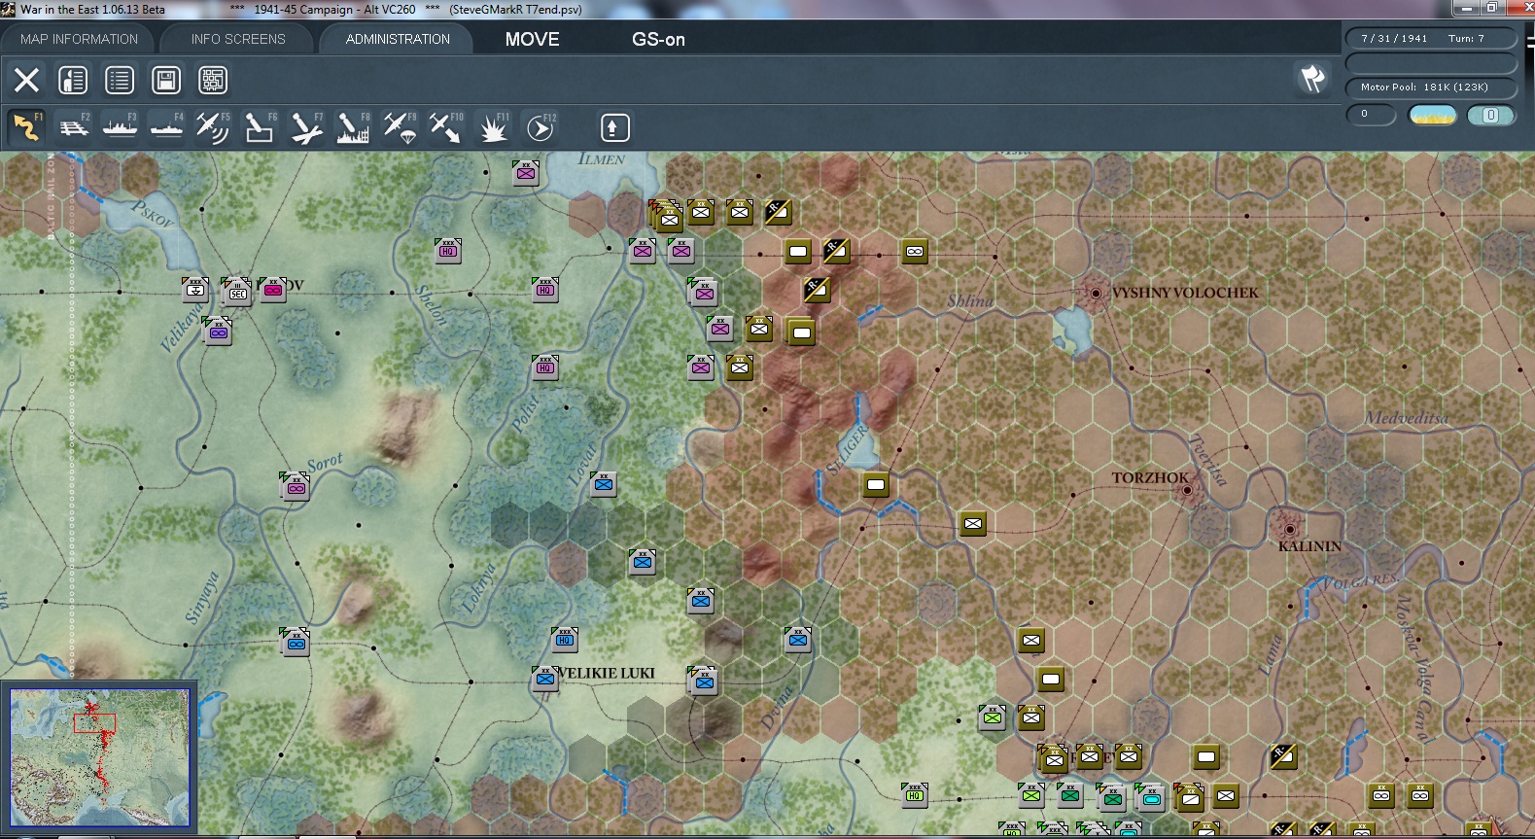Open the commander's report list icon
This screenshot has height=839, width=1535.
click(120, 80)
